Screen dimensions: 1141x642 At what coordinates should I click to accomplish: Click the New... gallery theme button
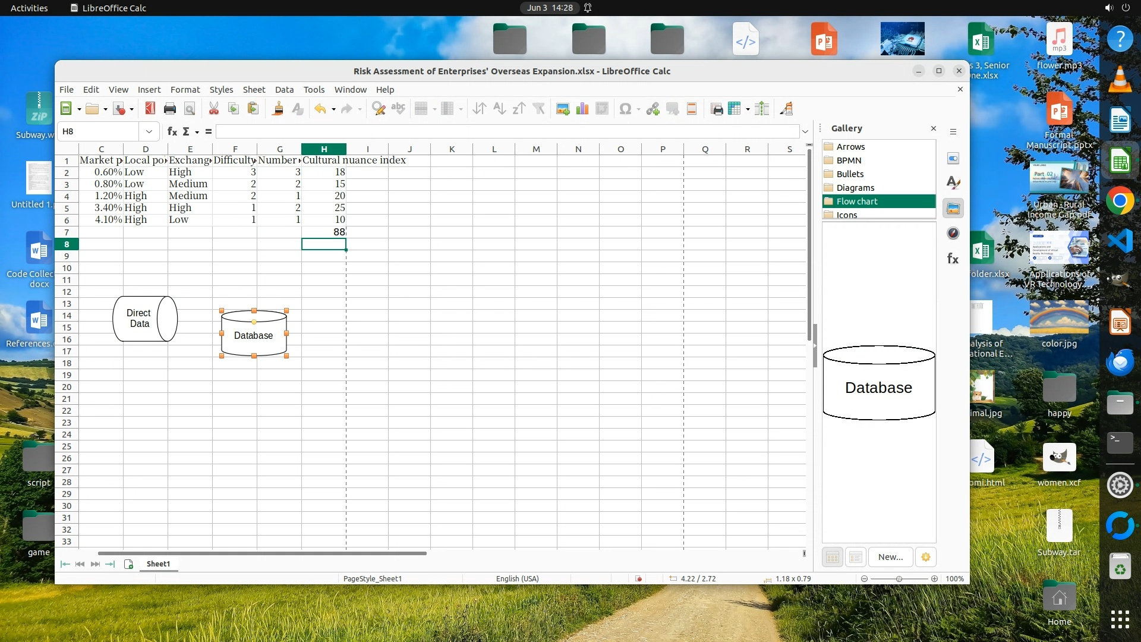[890, 557]
